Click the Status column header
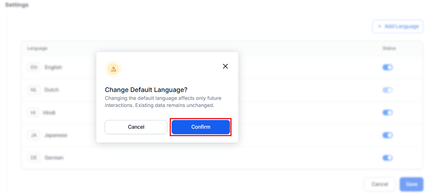Screen dimensions: 429x195 click(x=389, y=48)
